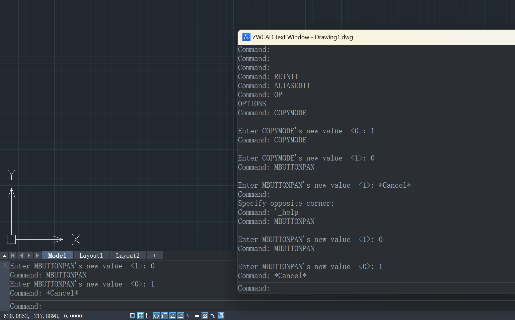Click docked 'Command: MBUTTONPAN' history line

pyautogui.click(x=48, y=275)
